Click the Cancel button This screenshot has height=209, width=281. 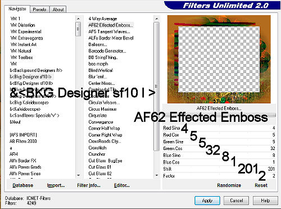(237, 201)
